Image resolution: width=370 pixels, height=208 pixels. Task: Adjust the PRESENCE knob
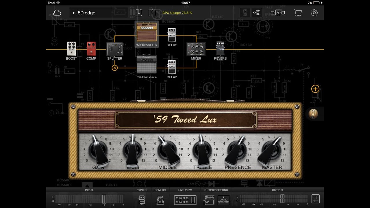(236, 151)
